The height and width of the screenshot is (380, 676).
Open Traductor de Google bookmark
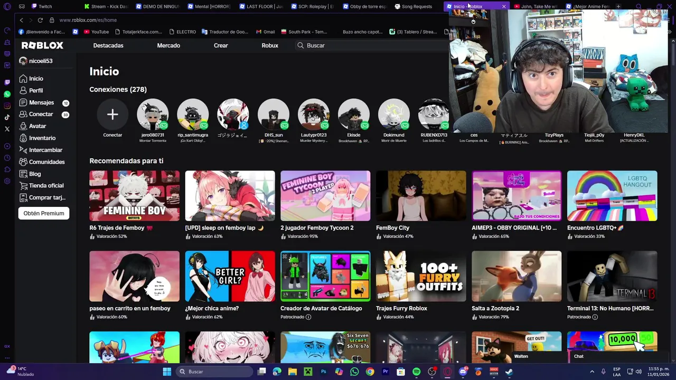pos(224,32)
